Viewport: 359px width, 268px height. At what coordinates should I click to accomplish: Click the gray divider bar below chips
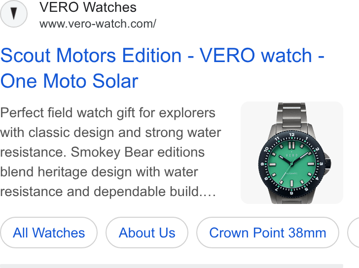pos(172,266)
